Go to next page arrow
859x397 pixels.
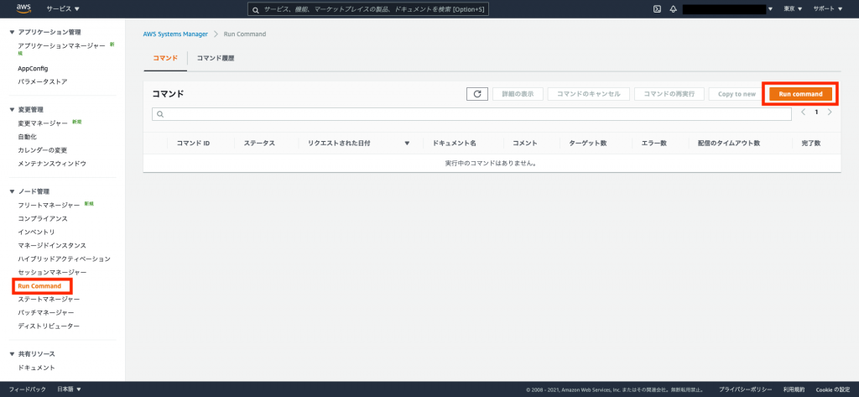point(830,112)
